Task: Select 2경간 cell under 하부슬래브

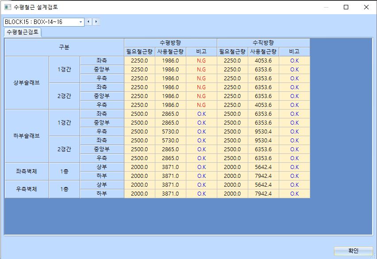Action: tap(65, 149)
